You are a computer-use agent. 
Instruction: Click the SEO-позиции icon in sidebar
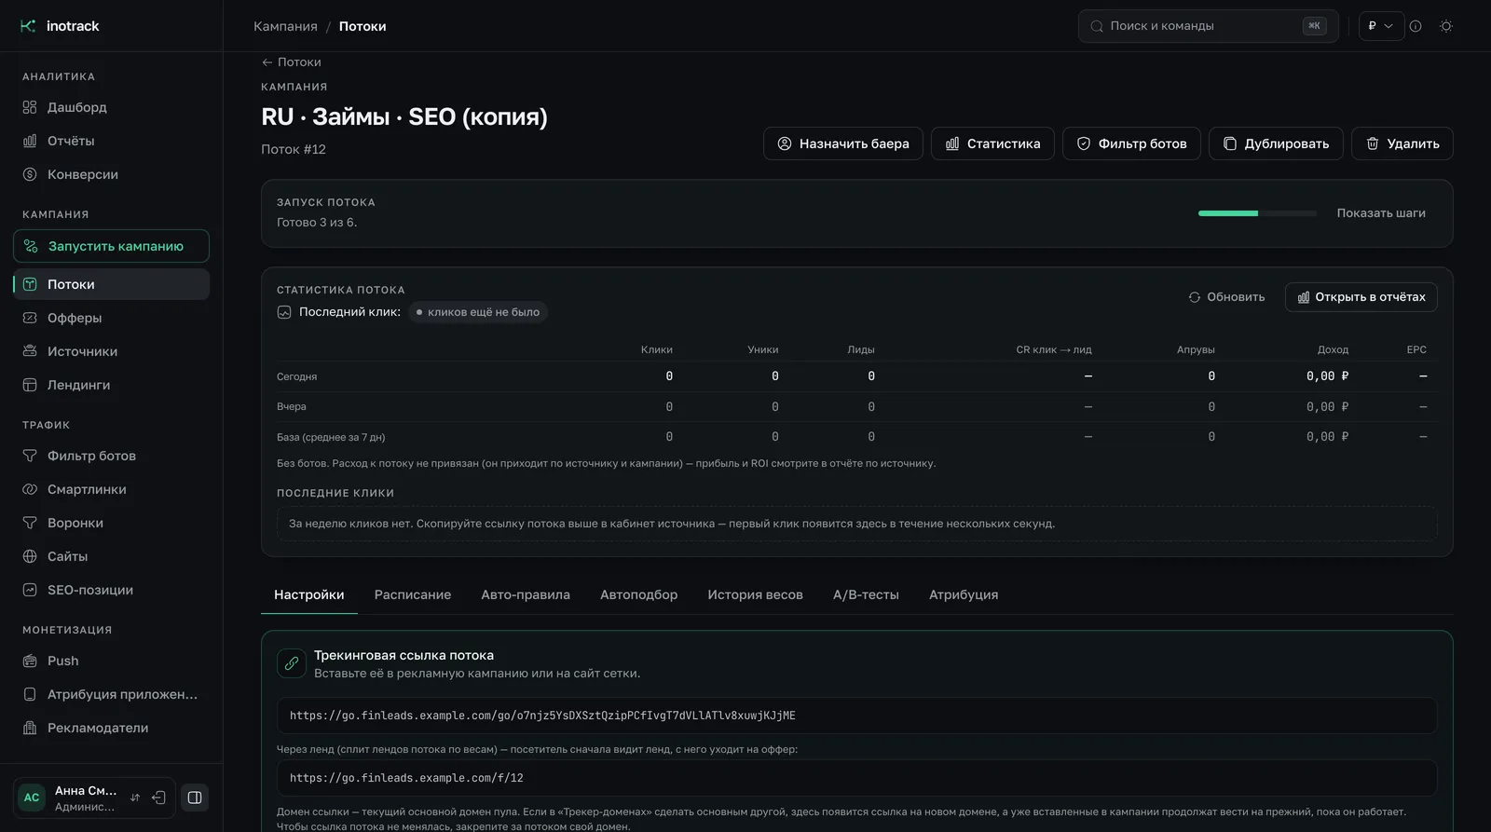tap(30, 590)
